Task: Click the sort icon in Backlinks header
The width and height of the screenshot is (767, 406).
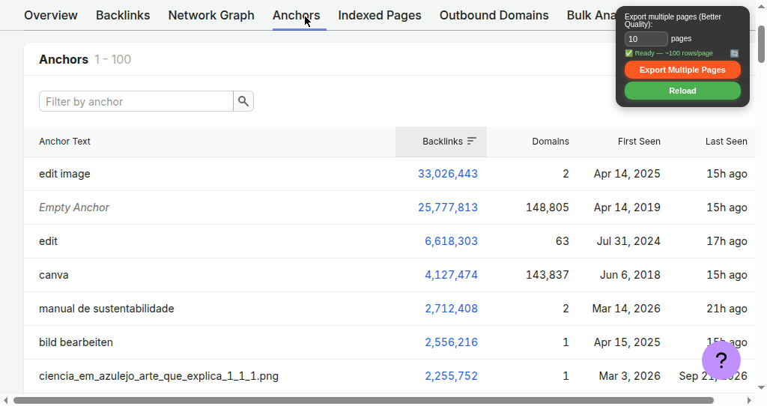Action: click(x=472, y=141)
